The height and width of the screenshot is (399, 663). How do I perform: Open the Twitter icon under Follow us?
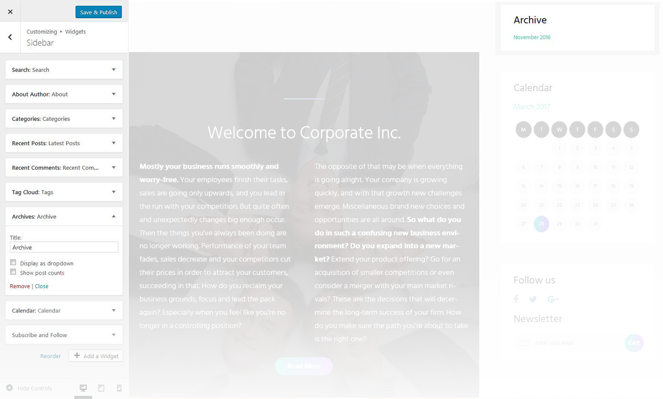tap(533, 299)
